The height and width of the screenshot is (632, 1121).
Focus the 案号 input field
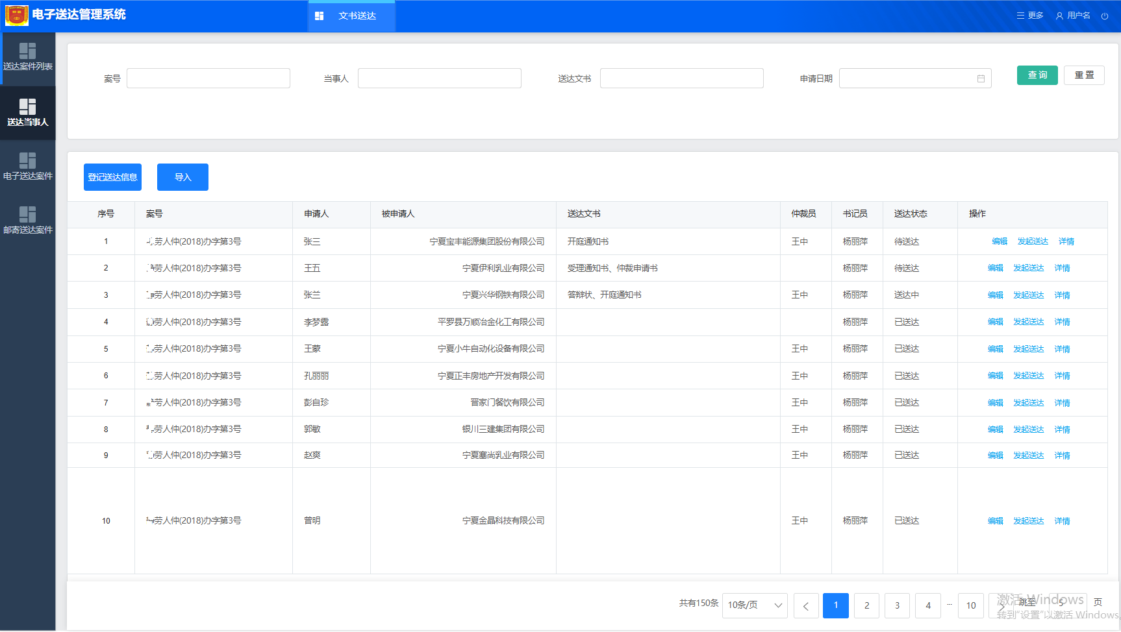(x=208, y=79)
